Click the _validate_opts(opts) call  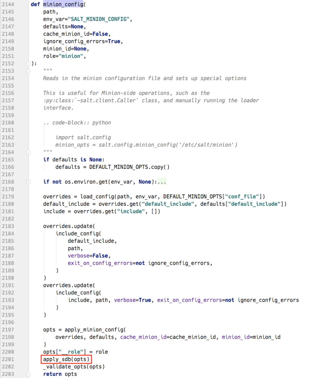(74, 366)
